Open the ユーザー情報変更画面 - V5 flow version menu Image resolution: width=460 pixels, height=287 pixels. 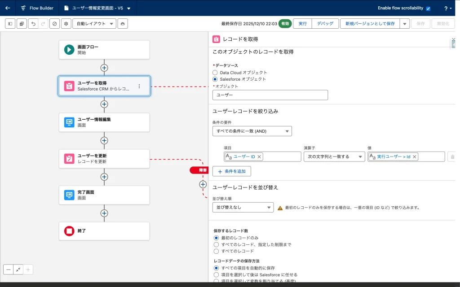(x=129, y=8)
